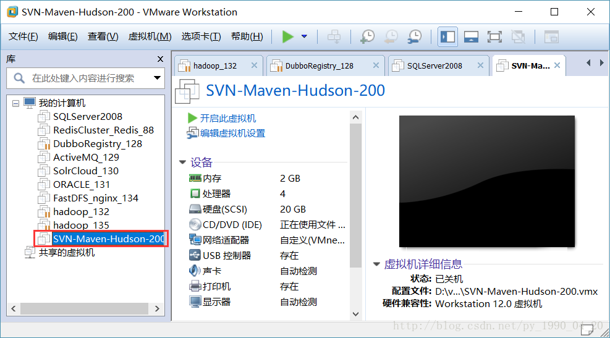Click the tab scroll left arrow
The height and width of the screenshot is (338, 610).
(588, 62)
